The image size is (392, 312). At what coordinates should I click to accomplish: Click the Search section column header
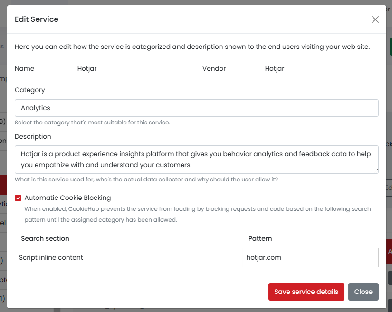(x=45, y=238)
